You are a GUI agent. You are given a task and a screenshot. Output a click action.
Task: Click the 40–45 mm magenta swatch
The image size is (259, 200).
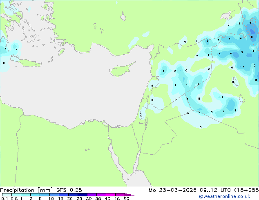(x=111, y=195)
